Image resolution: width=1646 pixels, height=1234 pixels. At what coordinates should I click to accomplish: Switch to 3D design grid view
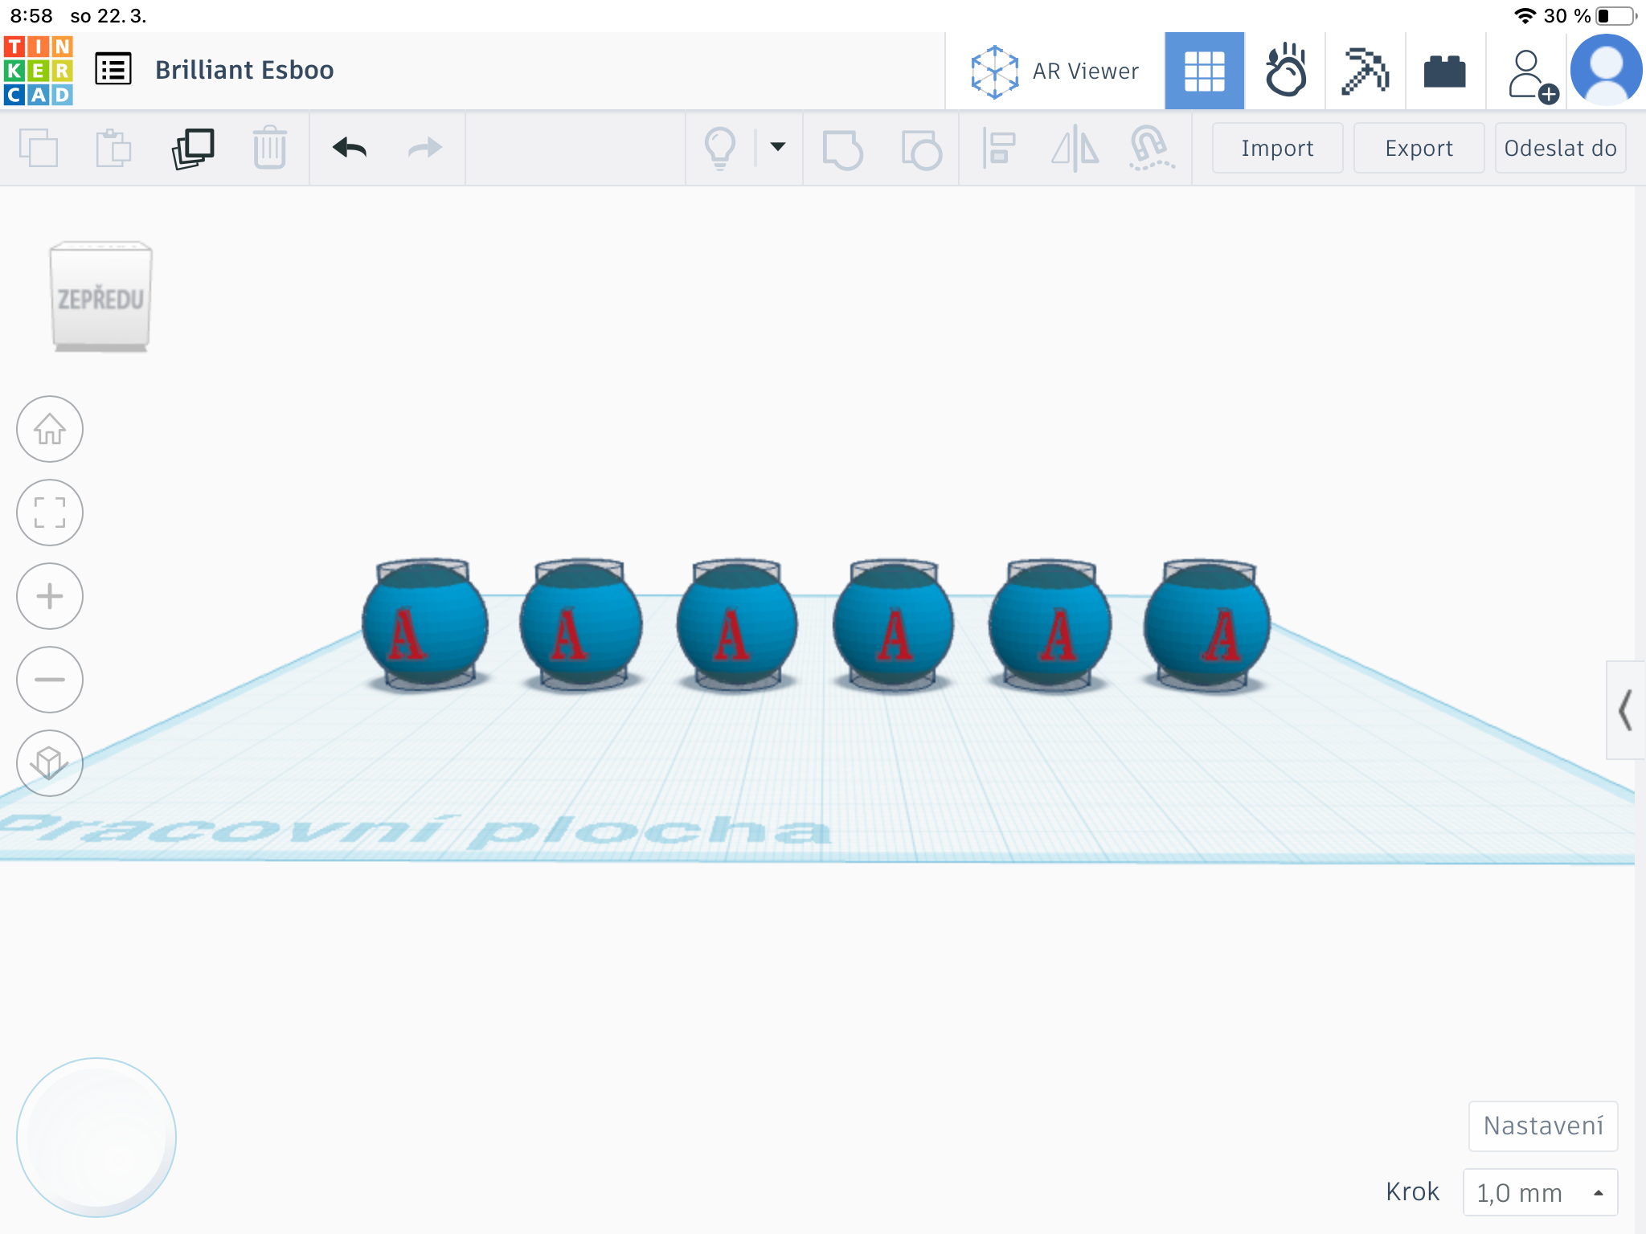point(1204,71)
